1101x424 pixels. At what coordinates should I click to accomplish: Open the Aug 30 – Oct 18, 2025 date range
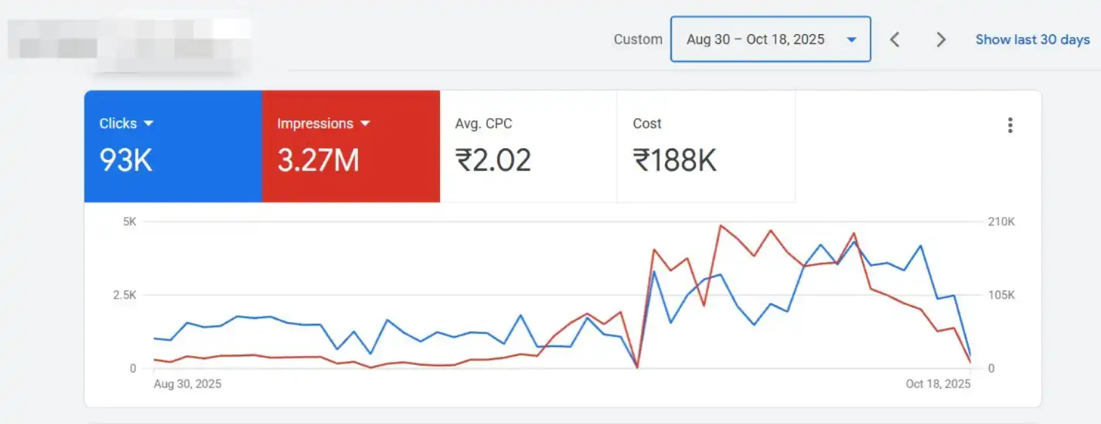(x=755, y=39)
